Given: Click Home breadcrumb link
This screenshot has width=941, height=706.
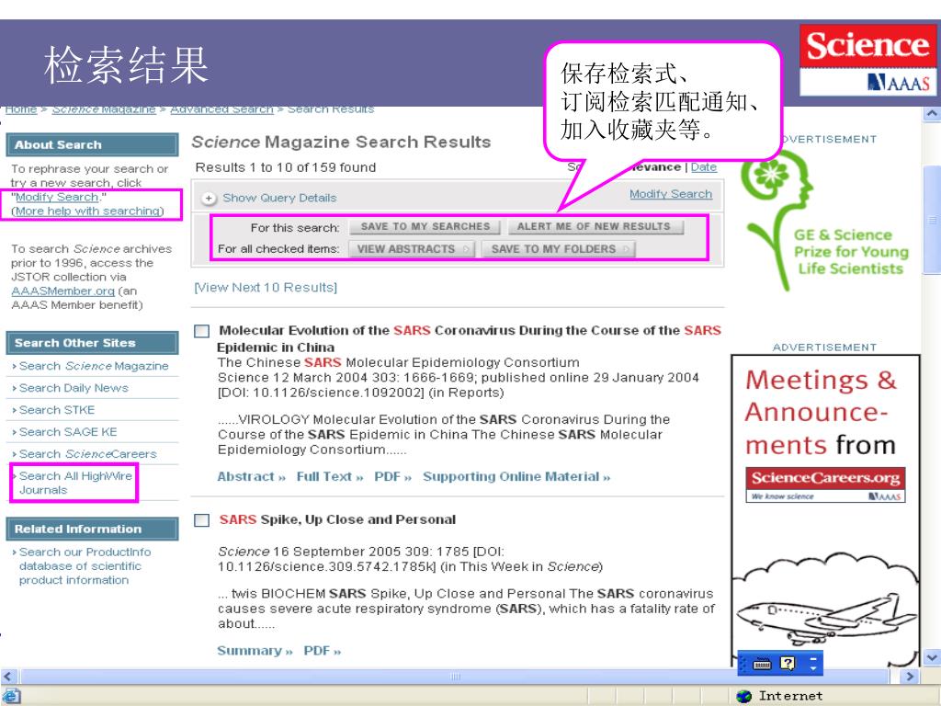Looking at the screenshot, I should (x=21, y=110).
